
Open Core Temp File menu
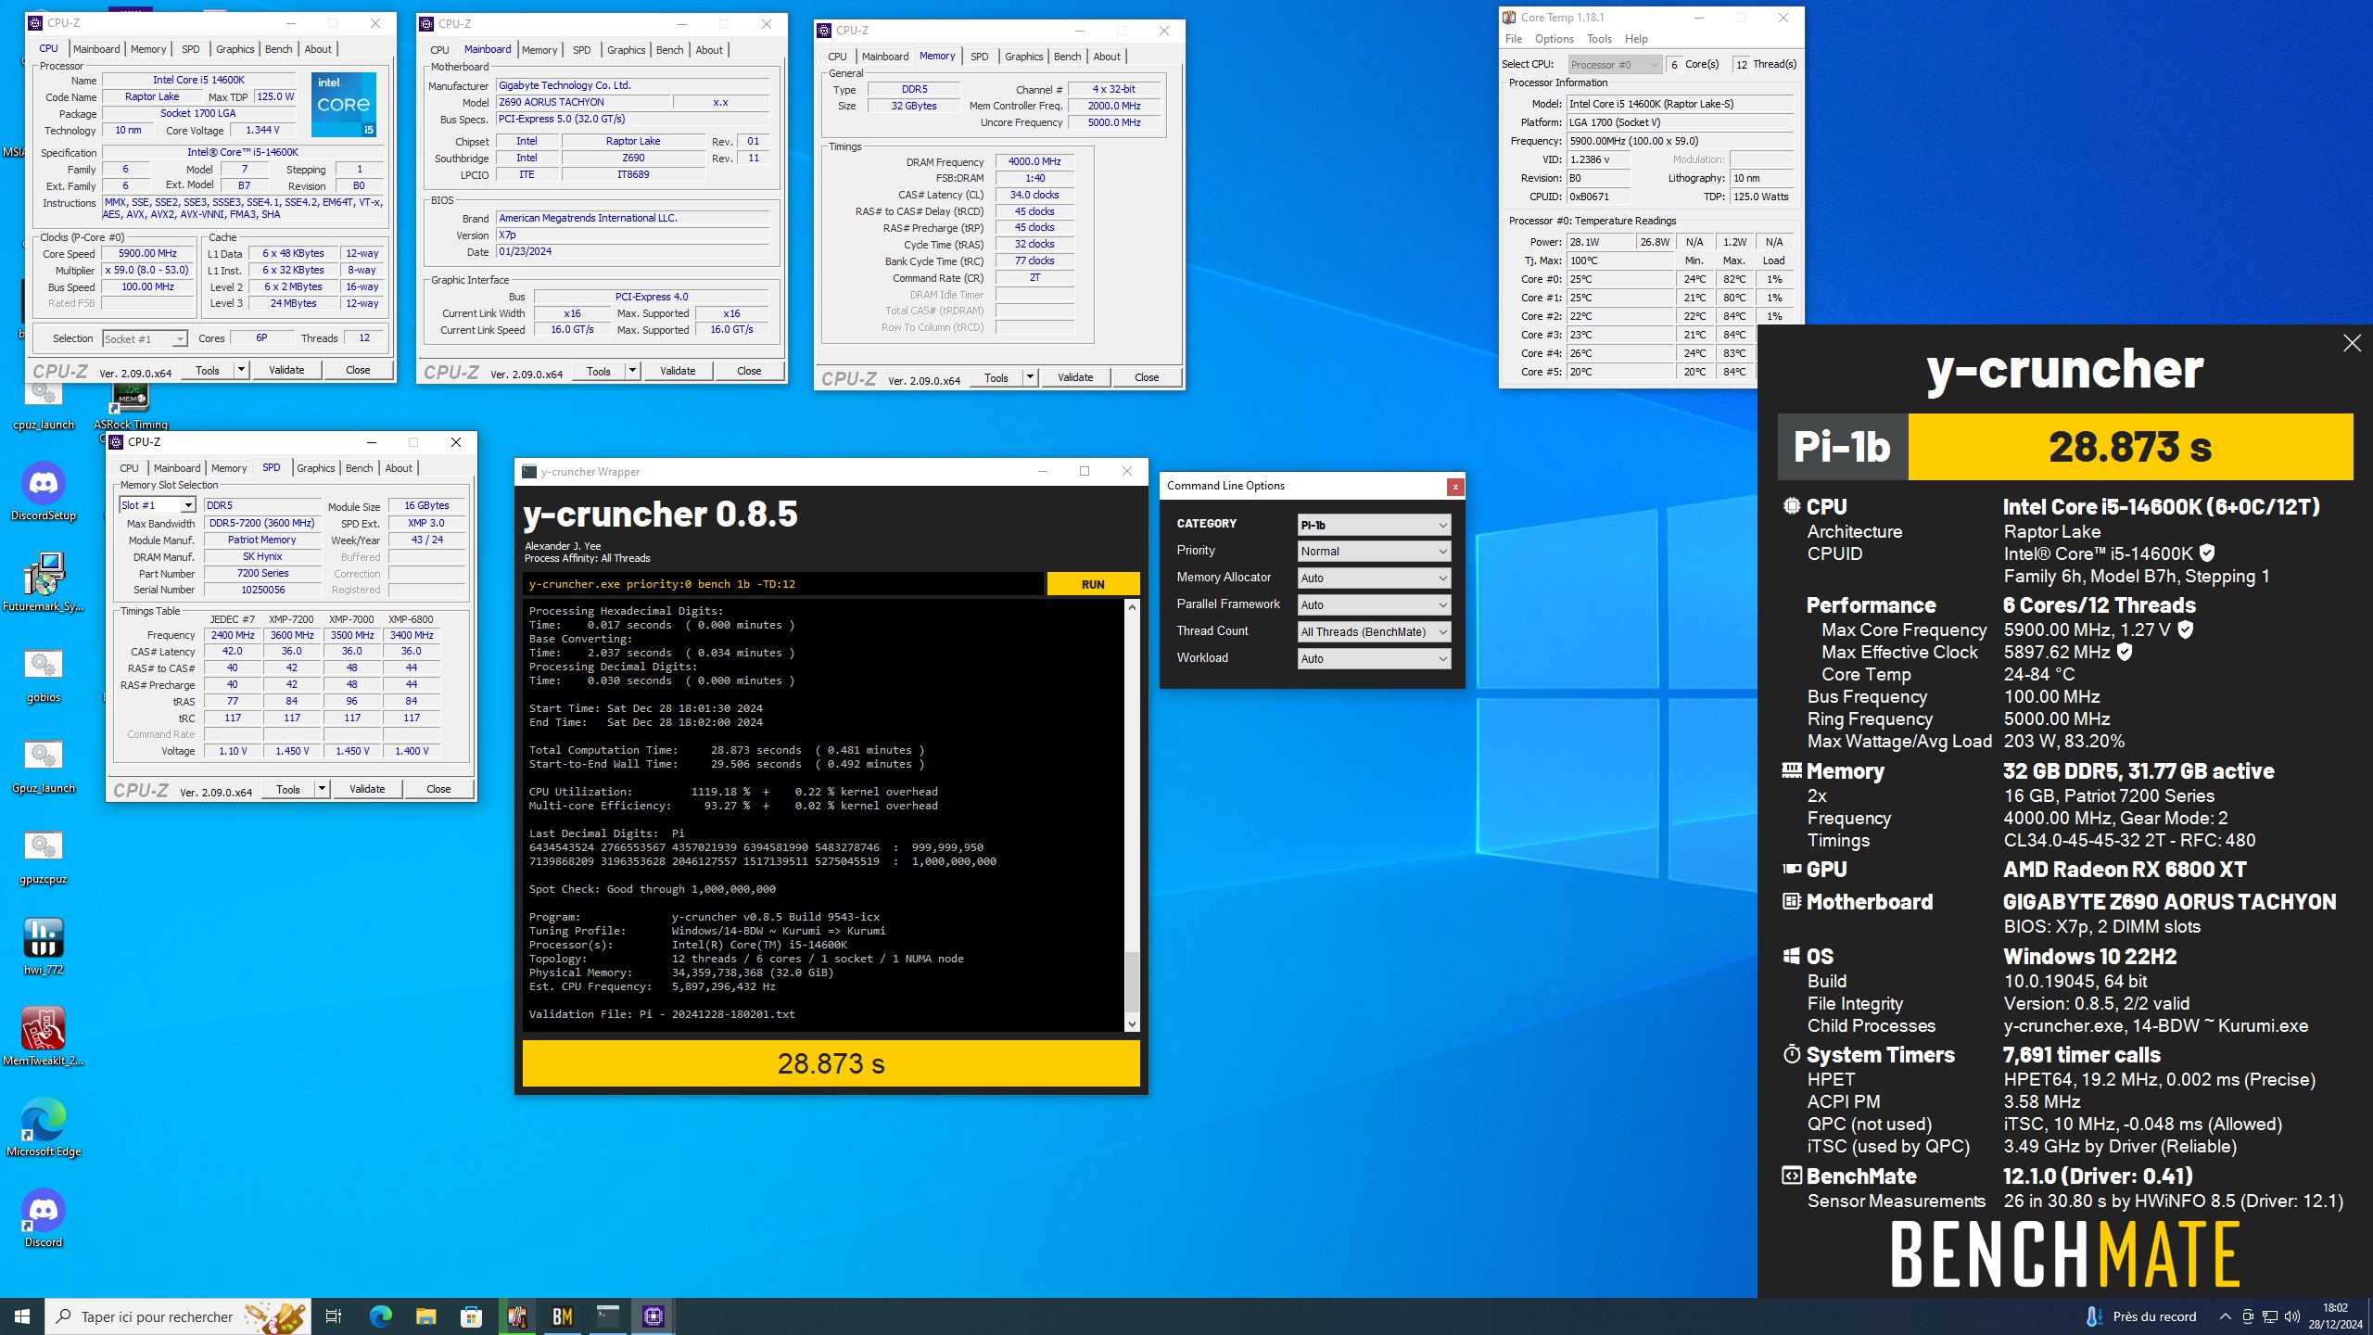1514,39
